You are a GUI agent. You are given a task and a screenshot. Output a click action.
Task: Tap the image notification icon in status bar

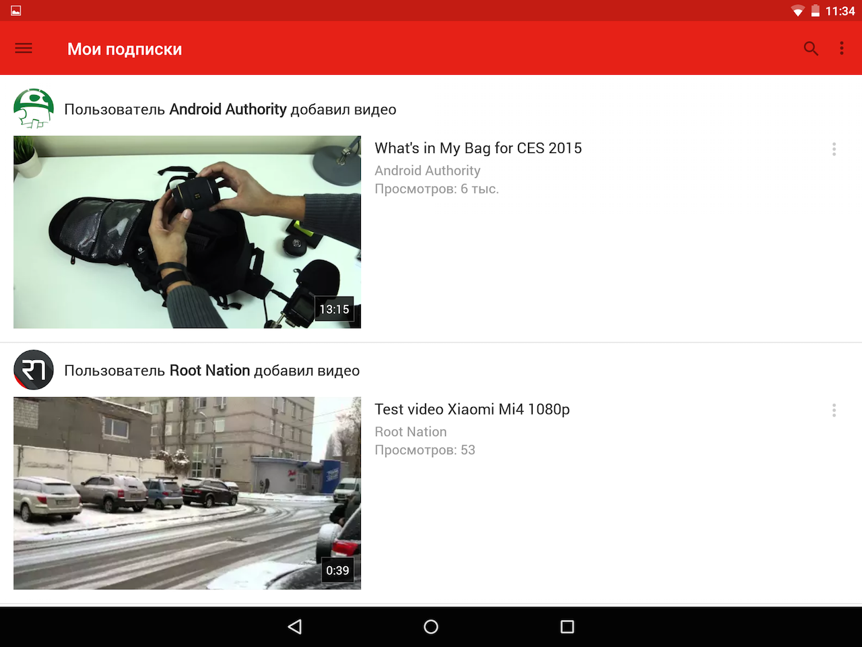pos(16,11)
